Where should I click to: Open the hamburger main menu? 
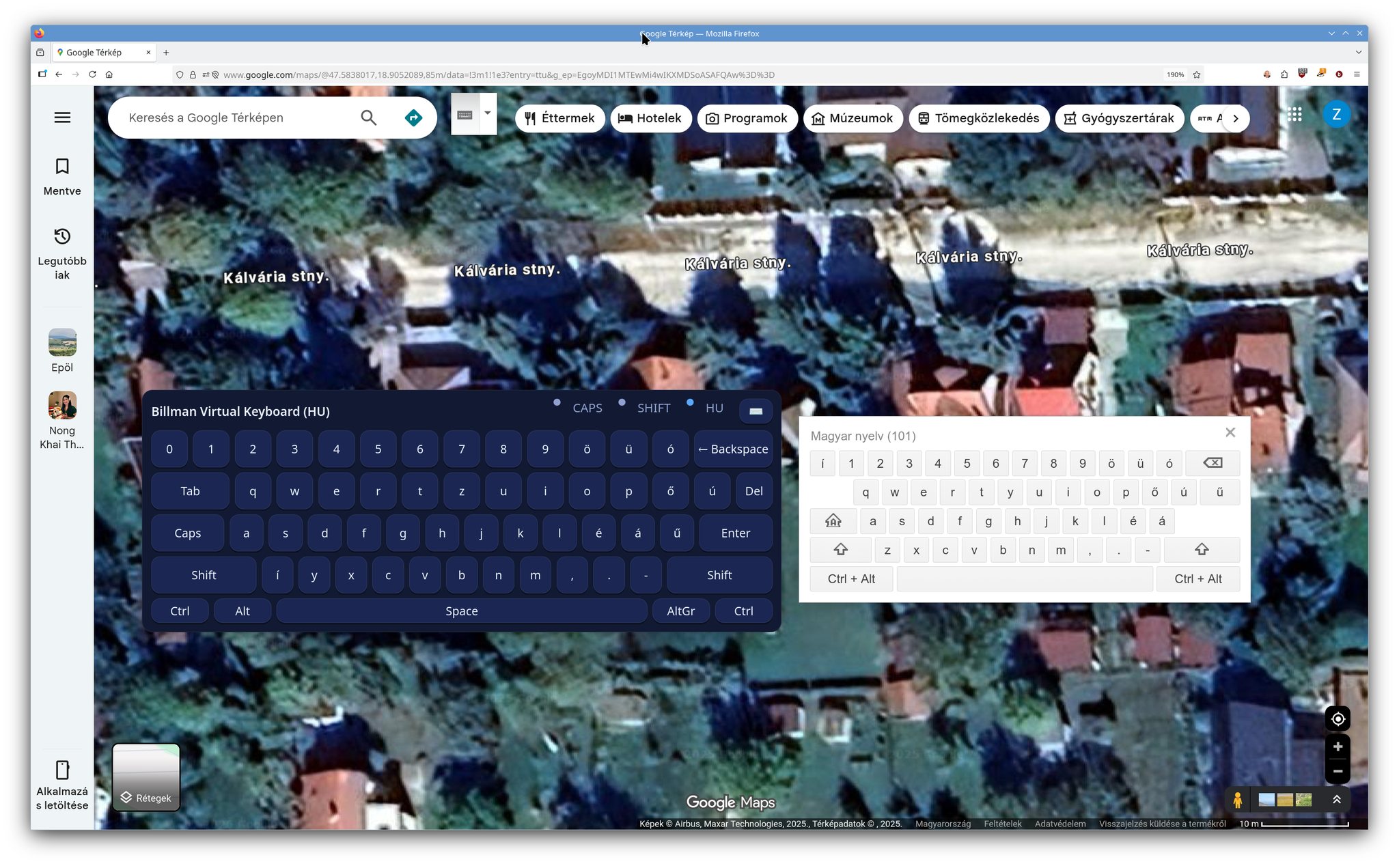62,117
